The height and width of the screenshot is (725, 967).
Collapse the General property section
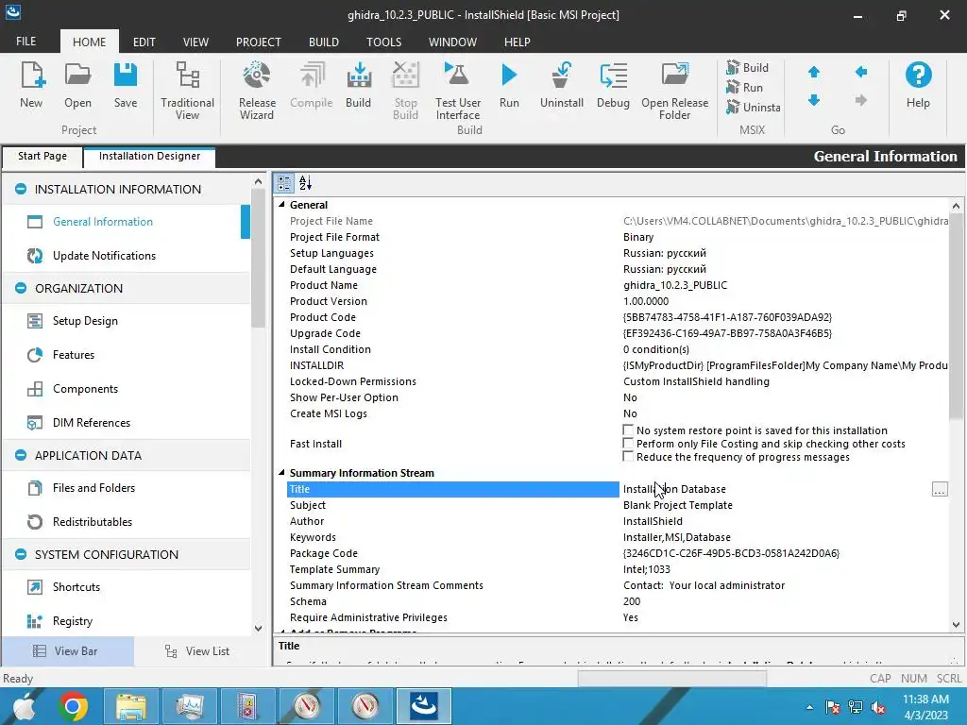281,205
